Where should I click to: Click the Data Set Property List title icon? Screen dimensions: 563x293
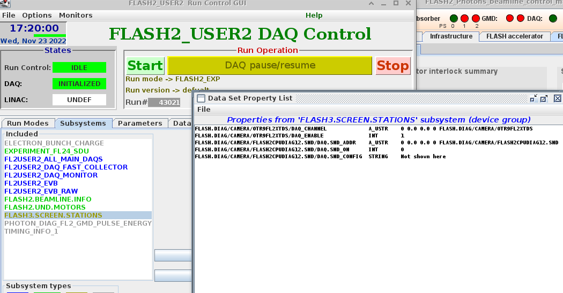point(201,98)
